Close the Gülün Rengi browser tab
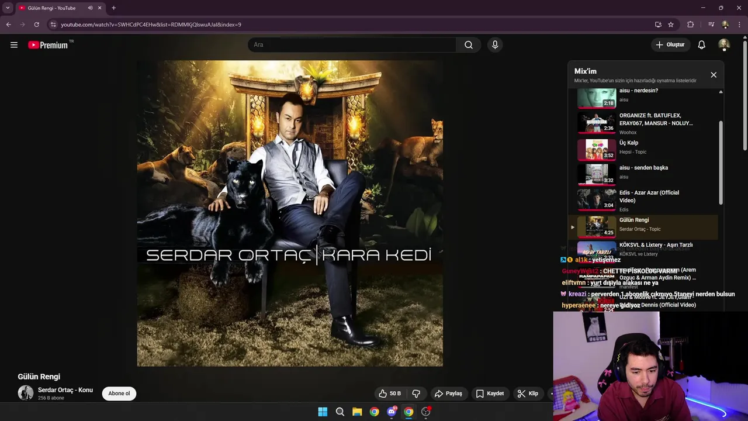 [x=100, y=8]
